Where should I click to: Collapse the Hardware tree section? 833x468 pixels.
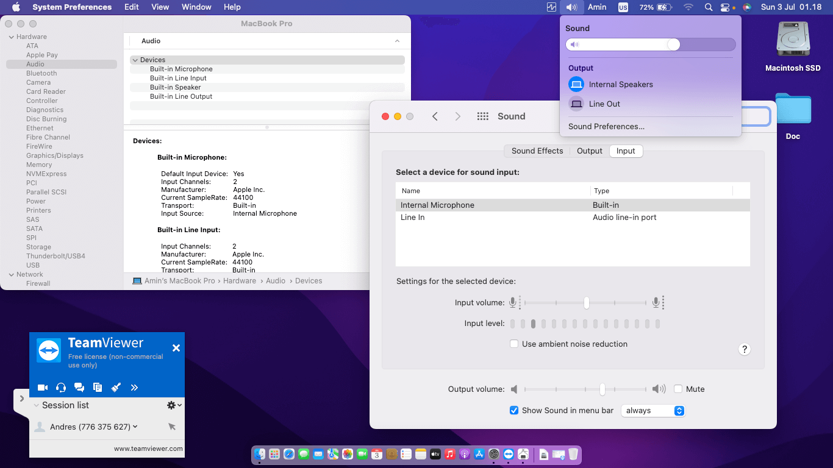click(x=11, y=37)
